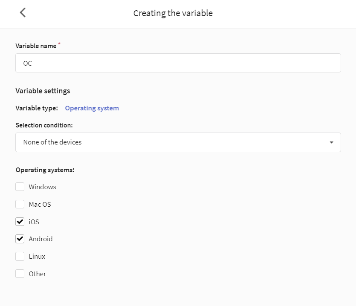Image resolution: width=356 pixels, height=306 pixels.
Task: Click the Mac OS option label
Action: point(40,204)
